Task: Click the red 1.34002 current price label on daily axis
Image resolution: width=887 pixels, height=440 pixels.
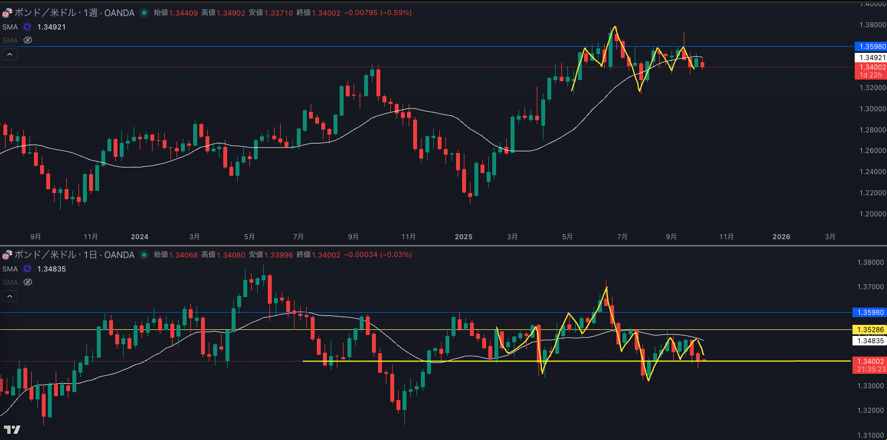Action: [870, 362]
